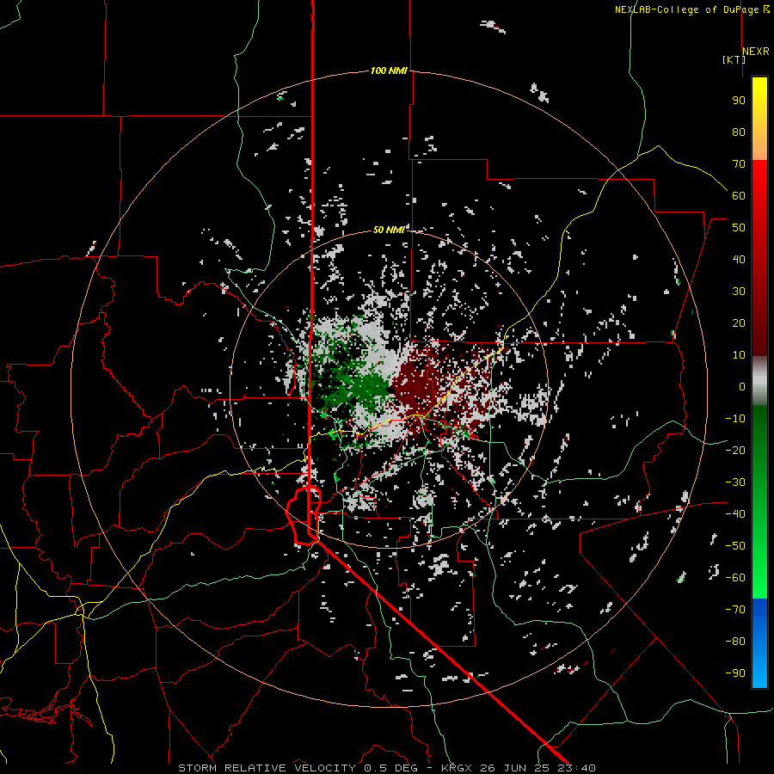
Task: Click the STORM RELATIVE VELOCITY caption at bottom
Action: 386,768
